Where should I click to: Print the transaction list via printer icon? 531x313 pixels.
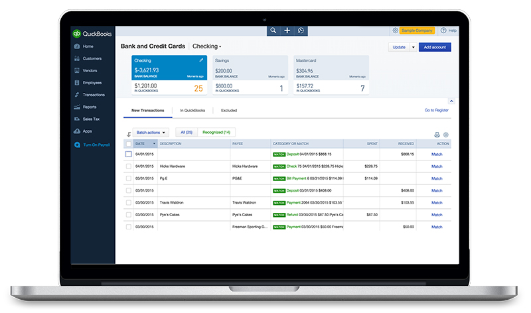pos(437,135)
